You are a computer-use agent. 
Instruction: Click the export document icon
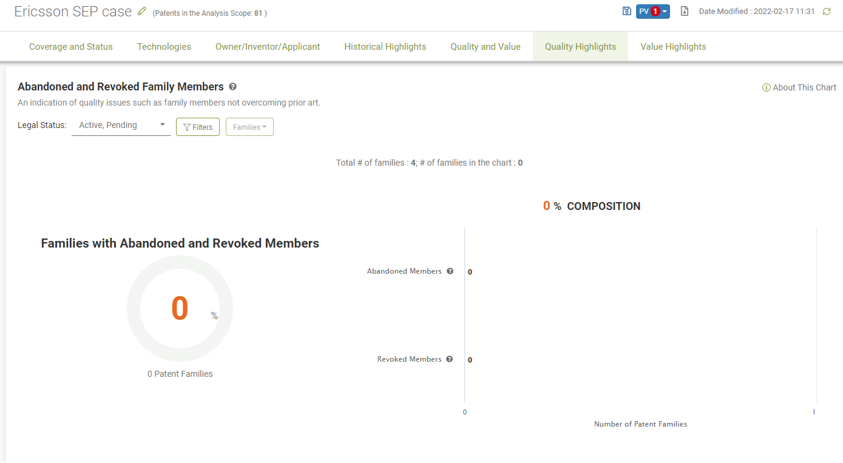(685, 11)
